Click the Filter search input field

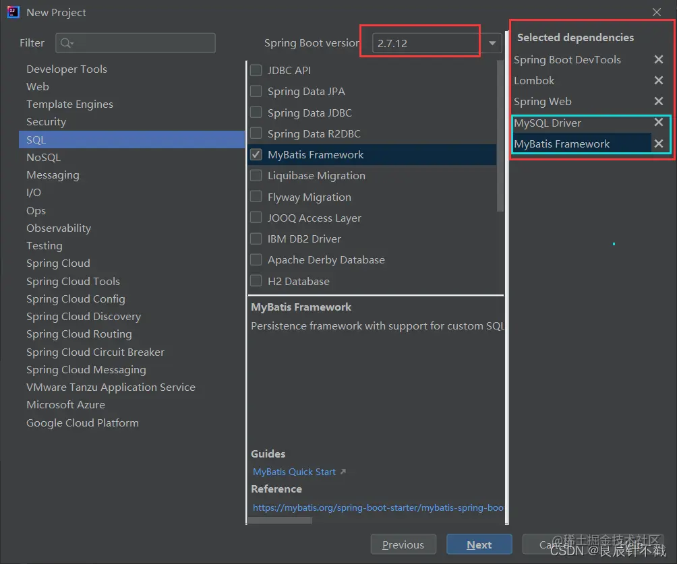136,42
